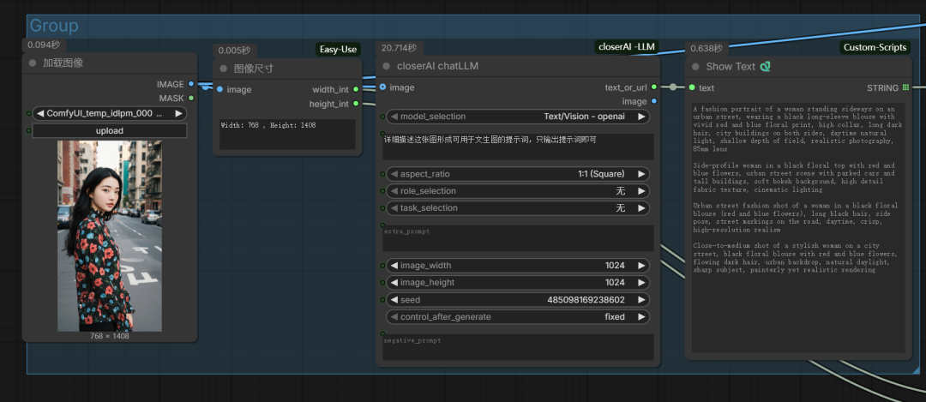Open the role_selection dropdown
Screen dimensions: 926x402
coord(518,191)
